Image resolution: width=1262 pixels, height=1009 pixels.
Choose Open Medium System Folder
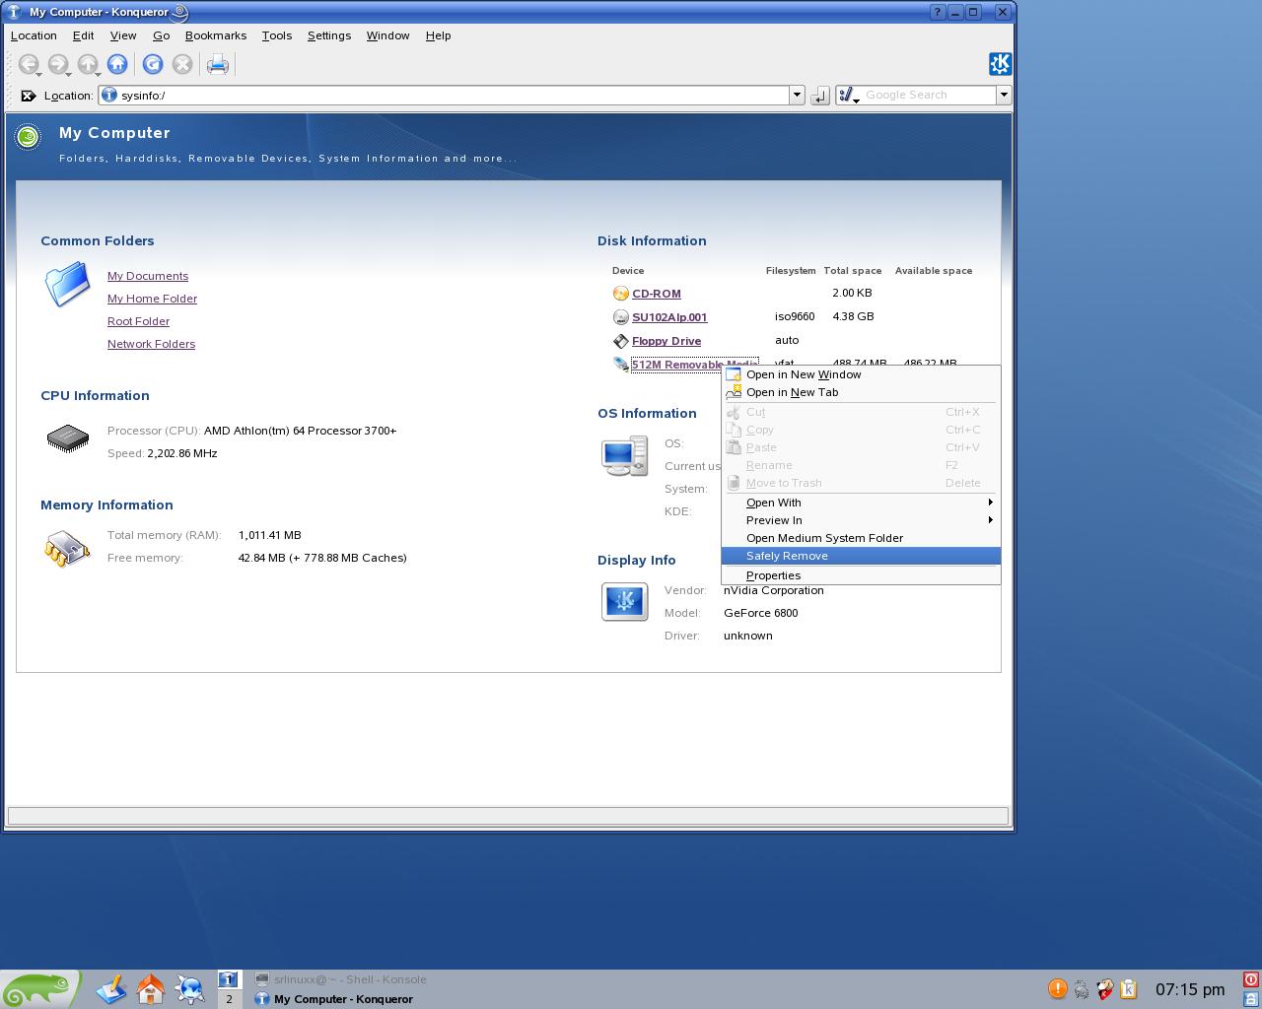point(861,538)
